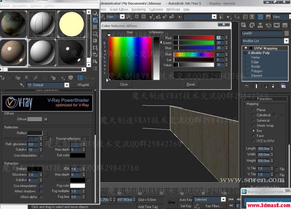Click the Sample Type sphere icon
291x209 pixels.
pos(95,13)
